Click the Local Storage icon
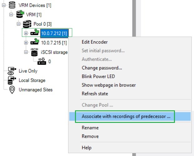 point(12,80)
